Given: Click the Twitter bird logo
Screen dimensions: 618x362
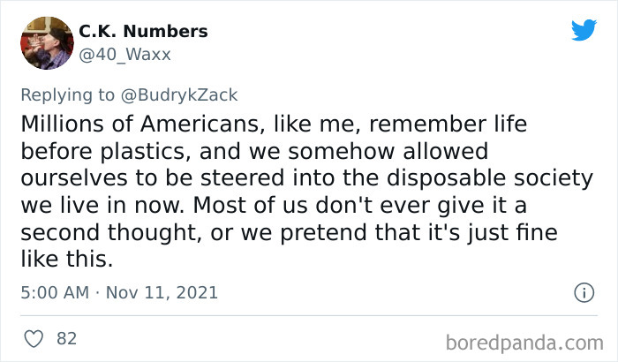Looking at the screenshot, I should click(584, 32).
